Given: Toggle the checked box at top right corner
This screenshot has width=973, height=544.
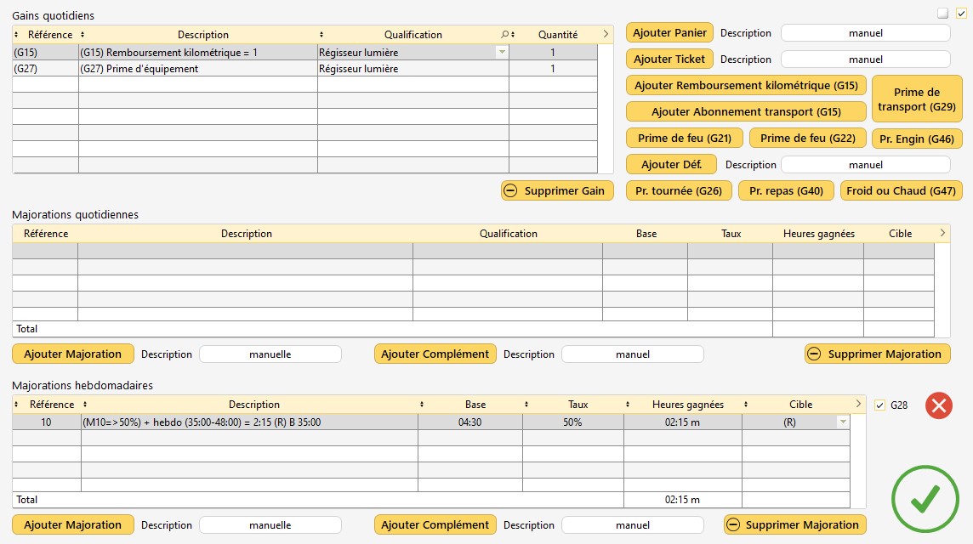Looking at the screenshot, I should tap(961, 13).
